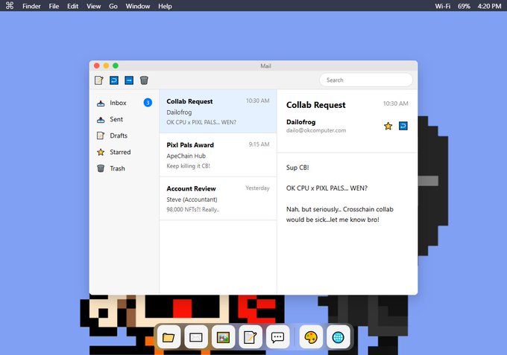The image size is (507, 355).
Task: Open the Account Review email
Action: coord(218,199)
